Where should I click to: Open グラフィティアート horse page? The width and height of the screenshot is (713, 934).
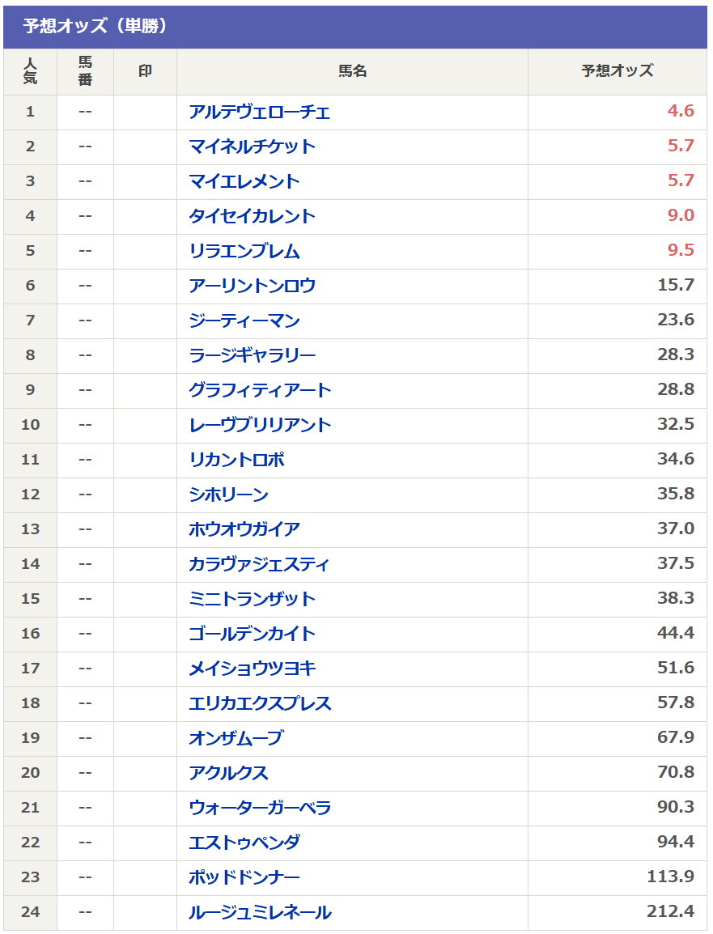260,390
